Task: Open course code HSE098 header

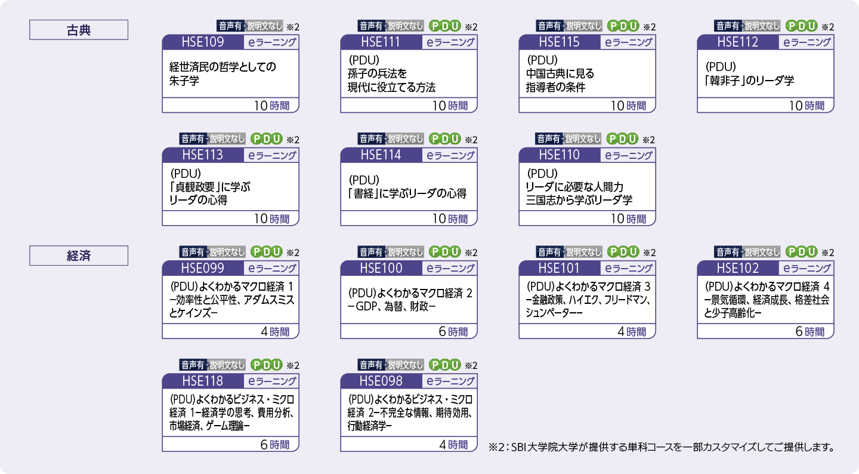Action: (381, 381)
